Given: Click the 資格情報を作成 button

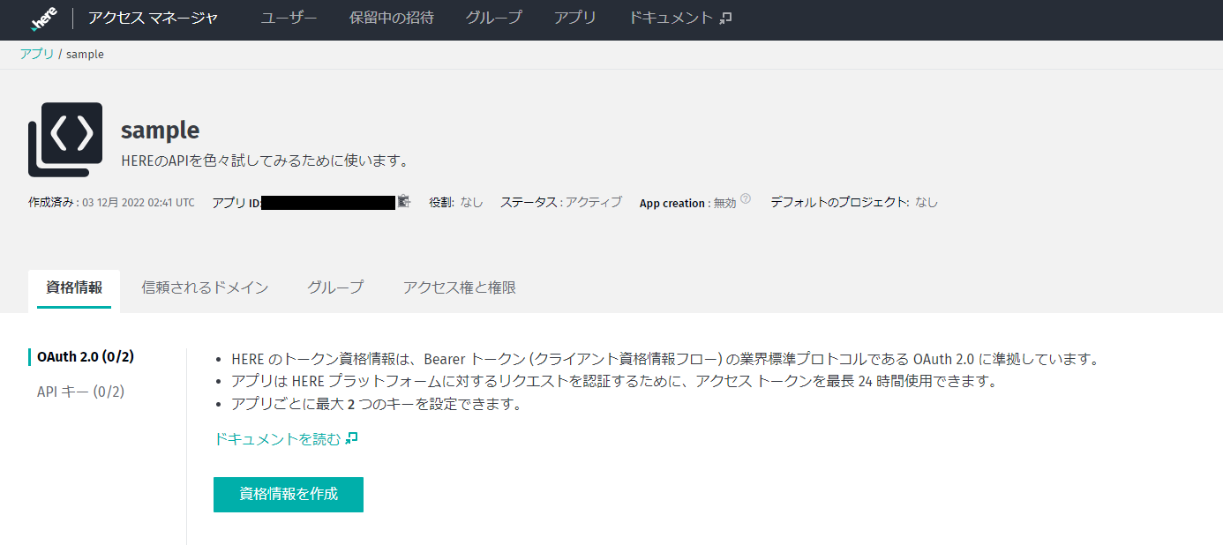Looking at the screenshot, I should click(x=288, y=495).
